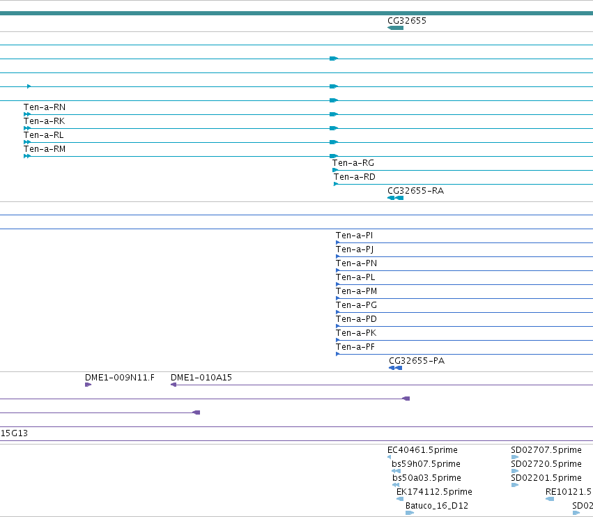Select the Ten-a-RG start exon glyph

tap(335, 170)
